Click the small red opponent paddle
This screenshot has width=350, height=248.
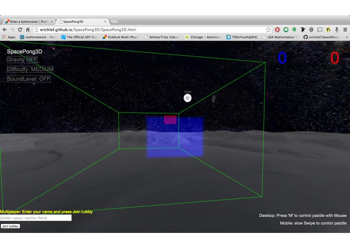tap(170, 119)
